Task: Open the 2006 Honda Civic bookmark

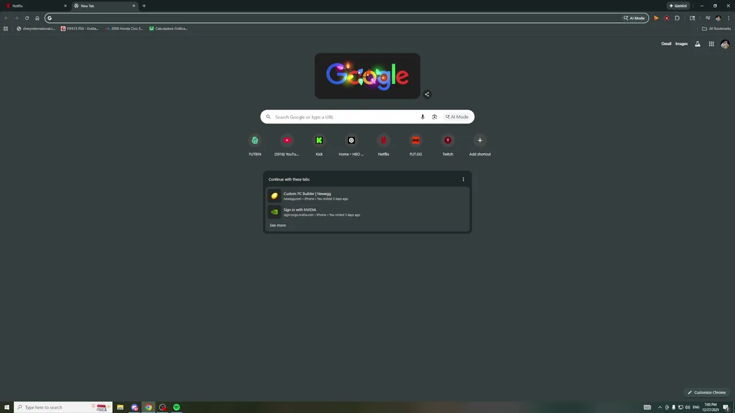Action: pos(124,28)
